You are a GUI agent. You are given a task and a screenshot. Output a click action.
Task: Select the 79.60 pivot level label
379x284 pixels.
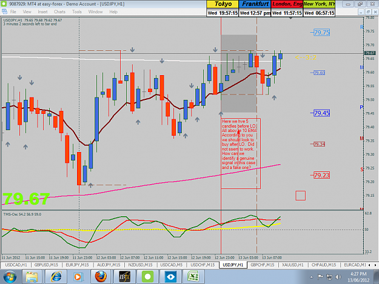320,73
